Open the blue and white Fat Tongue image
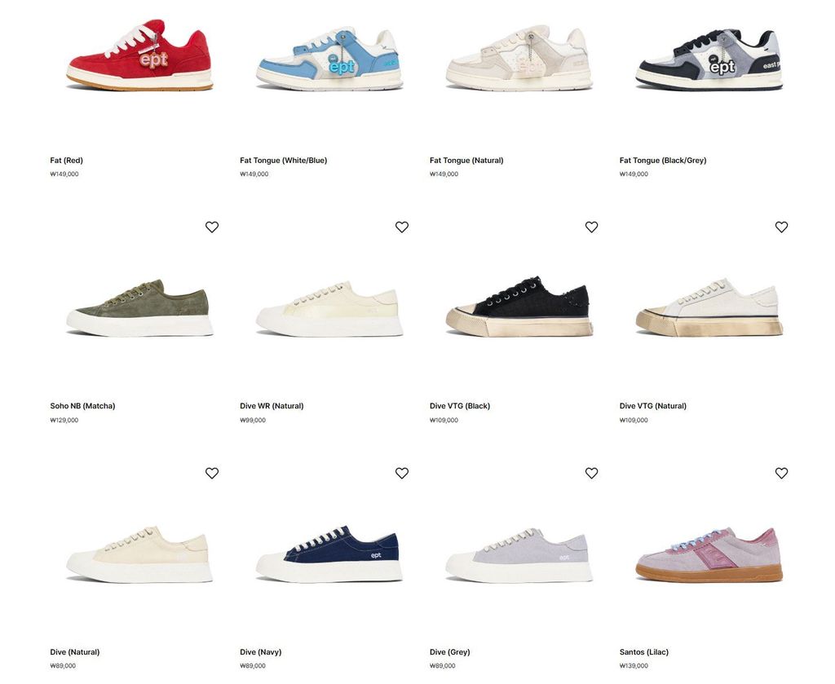Image resolution: width=835 pixels, height=684 pixels. (x=329, y=59)
